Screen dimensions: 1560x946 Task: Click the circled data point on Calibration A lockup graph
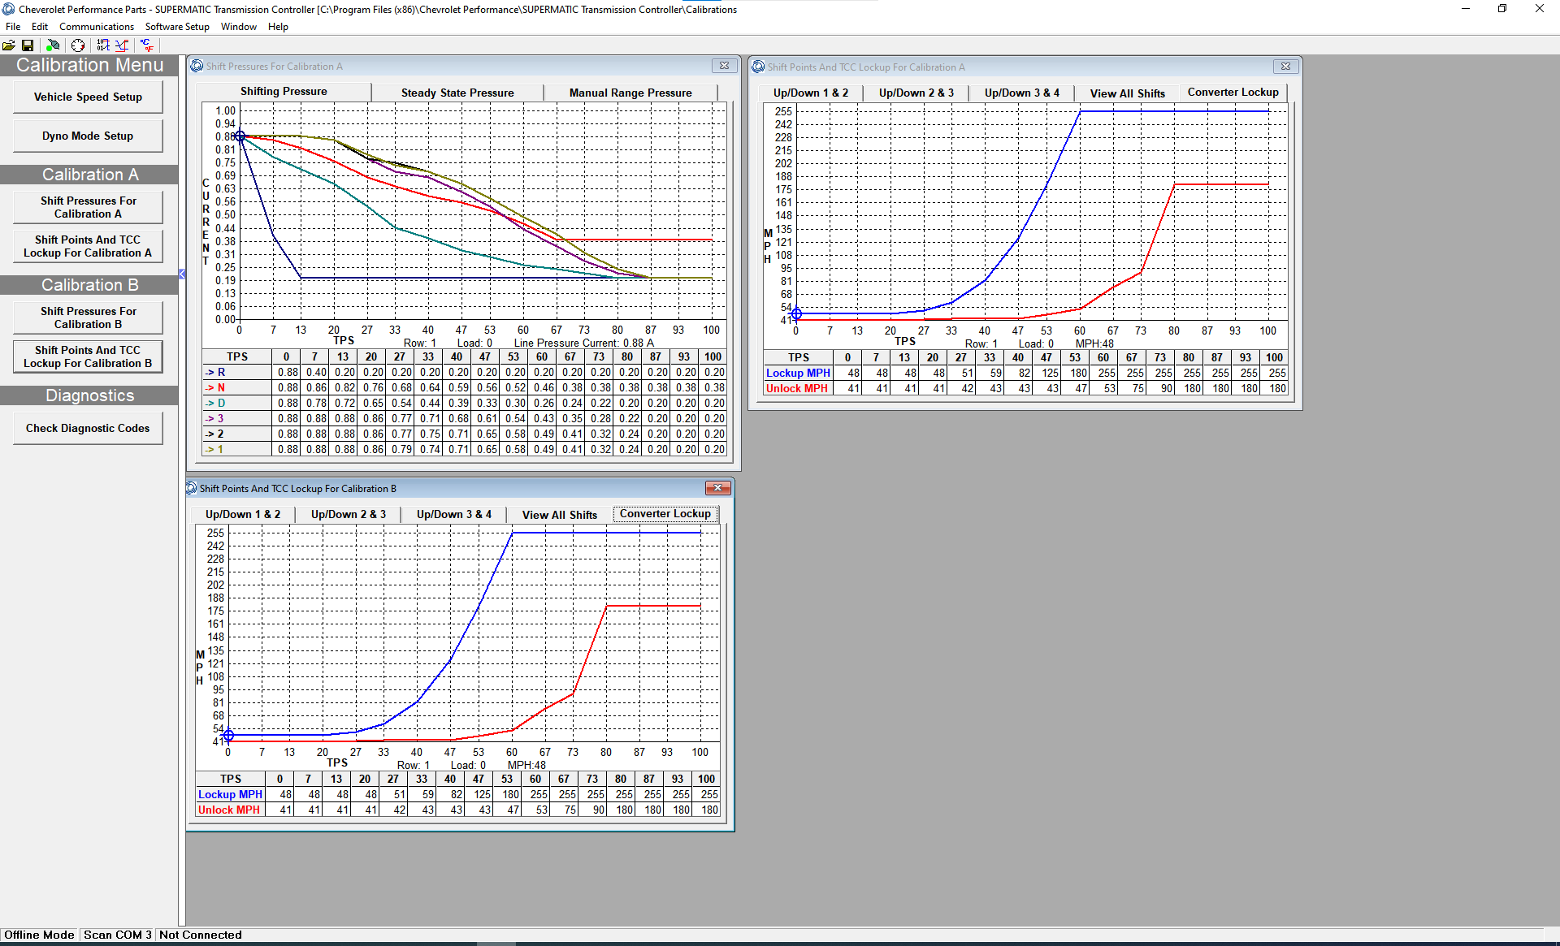[x=796, y=313]
